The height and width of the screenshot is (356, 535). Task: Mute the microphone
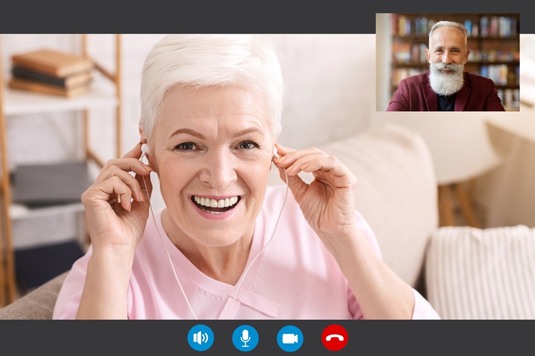click(245, 338)
